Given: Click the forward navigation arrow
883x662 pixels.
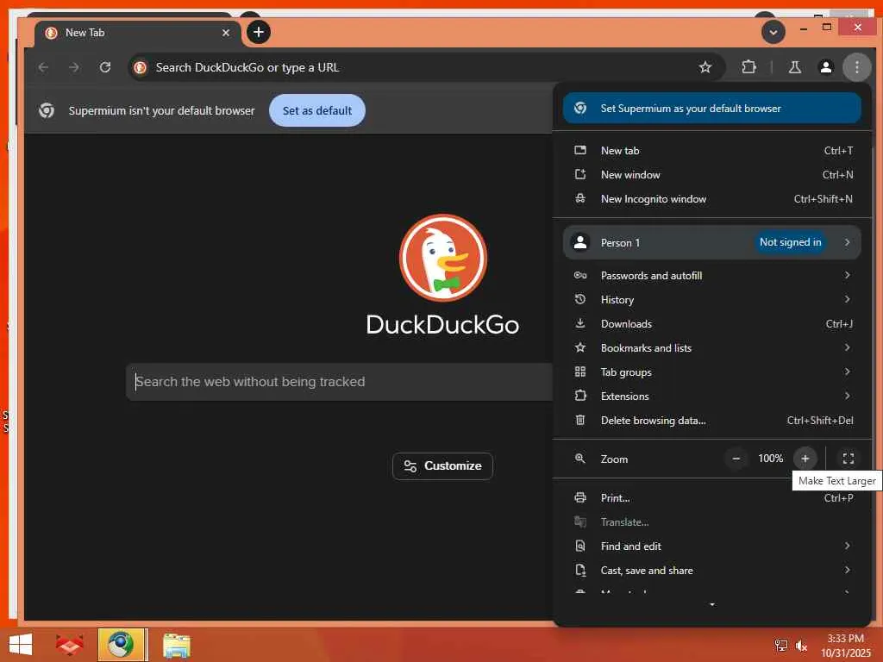Looking at the screenshot, I should pos(74,67).
